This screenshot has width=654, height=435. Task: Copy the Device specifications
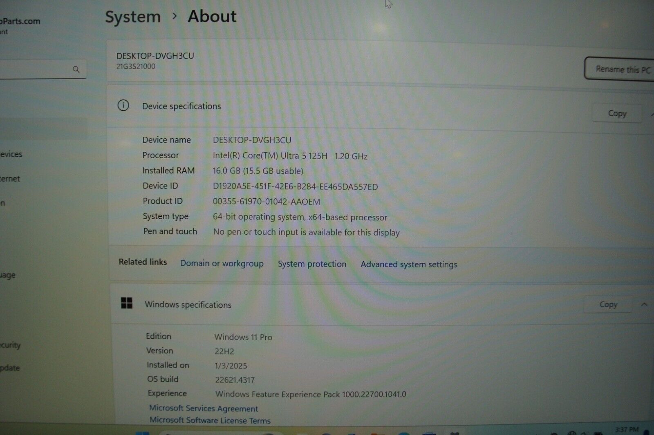(617, 113)
